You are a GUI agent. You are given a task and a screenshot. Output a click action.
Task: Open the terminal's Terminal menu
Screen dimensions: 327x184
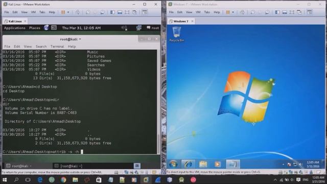(57, 47)
